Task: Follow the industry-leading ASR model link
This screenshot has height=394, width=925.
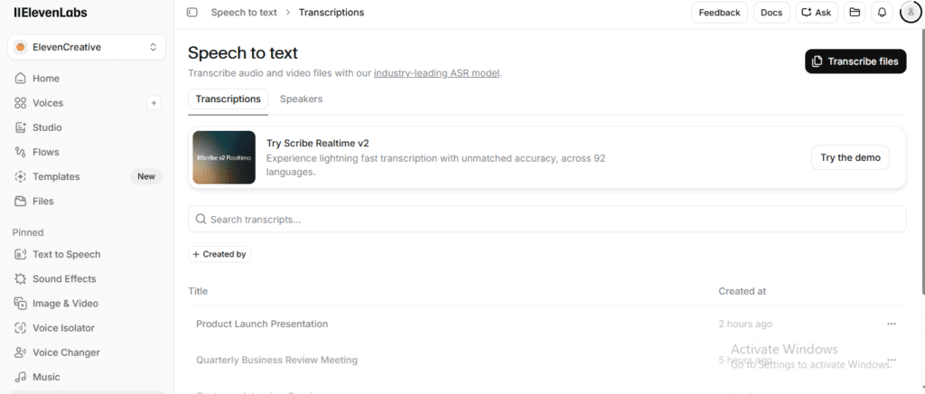Action: pyautogui.click(x=436, y=73)
